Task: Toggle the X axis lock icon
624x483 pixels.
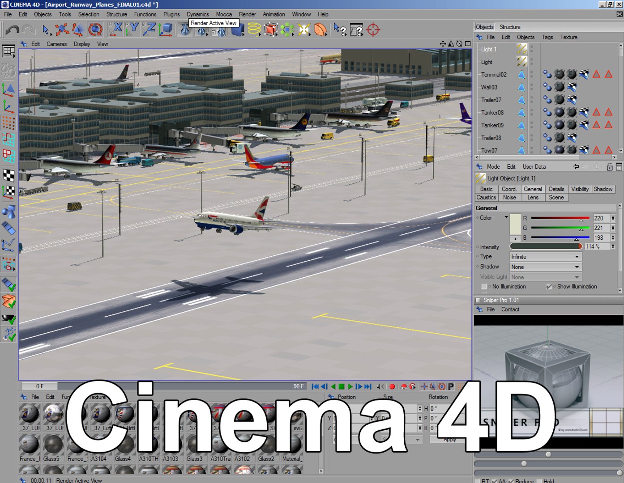Action: (x=115, y=30)
